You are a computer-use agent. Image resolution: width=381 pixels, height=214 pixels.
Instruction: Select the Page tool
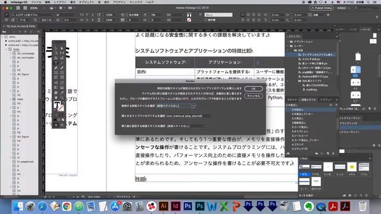pyautogui.click(x=56, y=53)
